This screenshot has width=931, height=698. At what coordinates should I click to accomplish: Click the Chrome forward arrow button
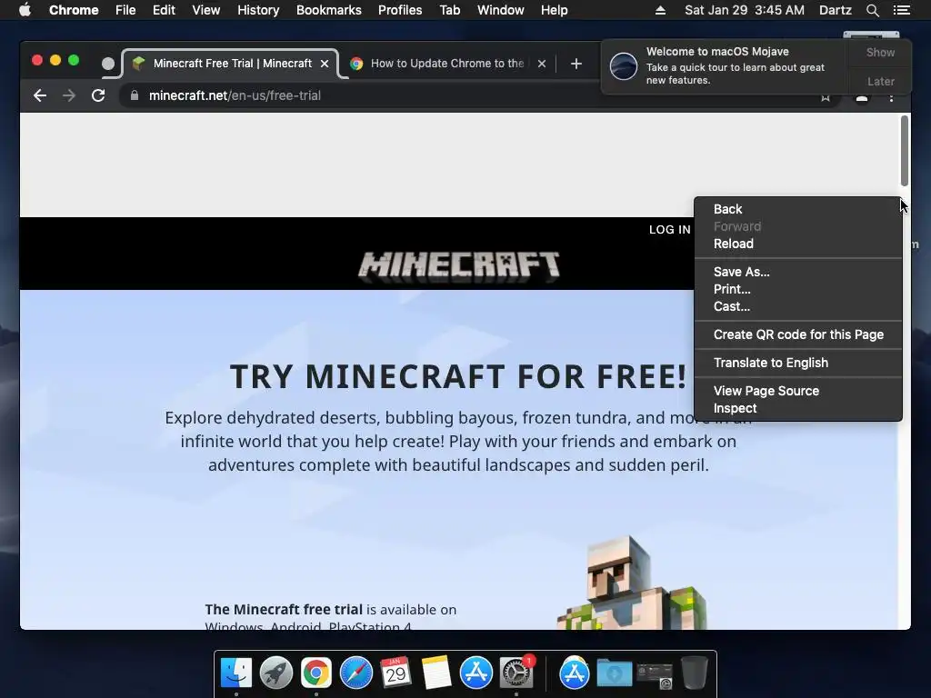coord(69,95)
